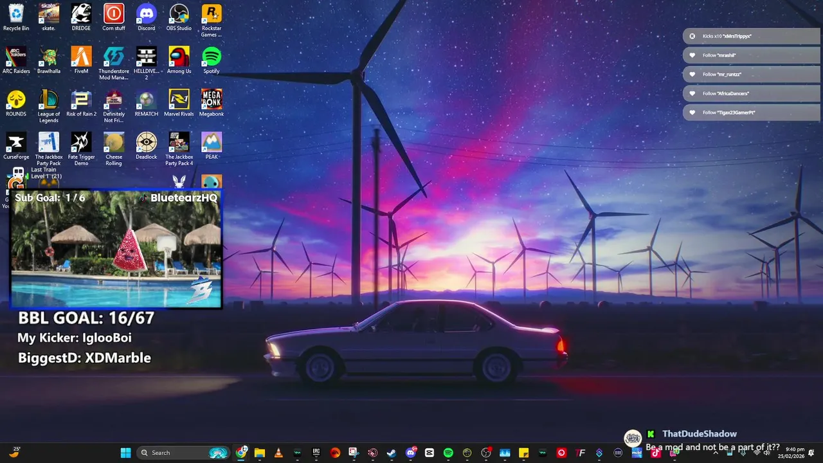Viewport: 823px width, 463px height.
Task: Launch ROUNDS desktop shortcut
Action: tap(16, 104)
